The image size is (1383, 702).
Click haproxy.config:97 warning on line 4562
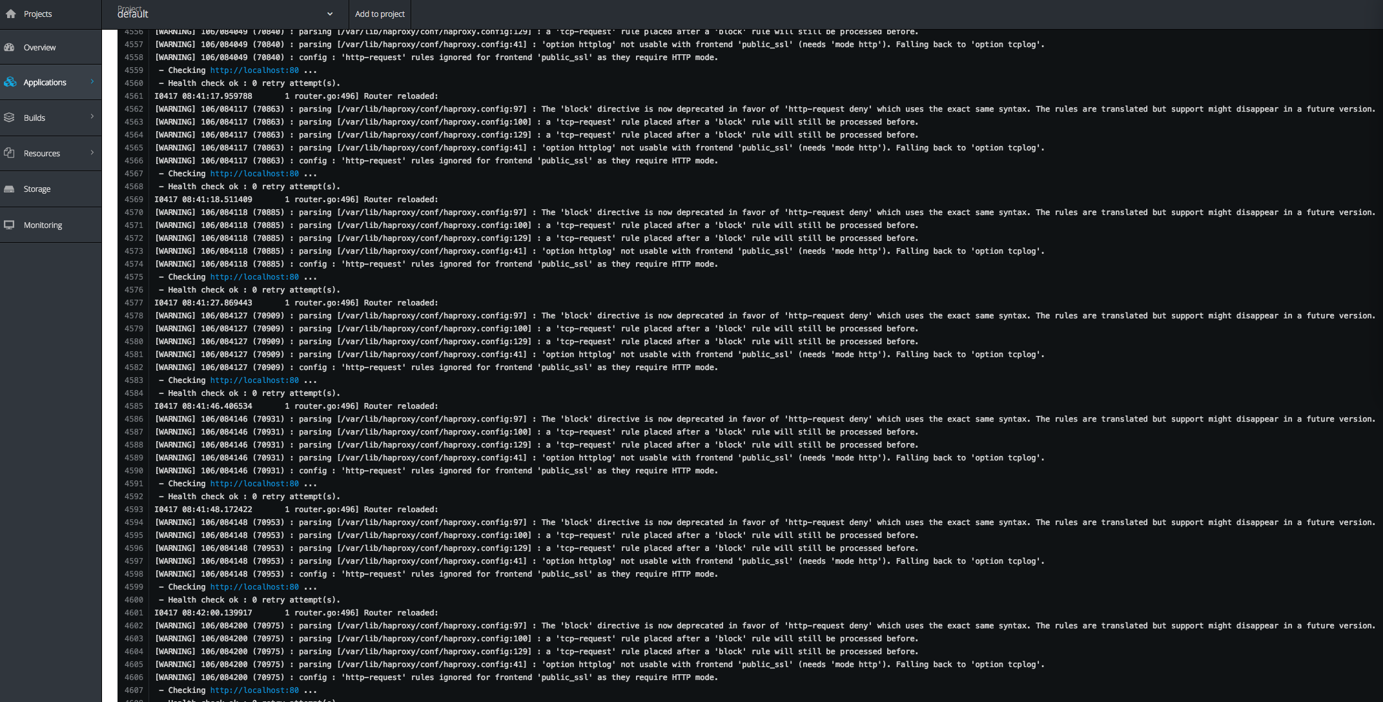pyautogui.click(x=765, y=109)
